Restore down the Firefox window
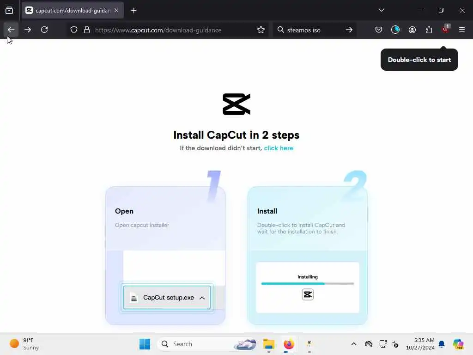 (x=441, y=10)
